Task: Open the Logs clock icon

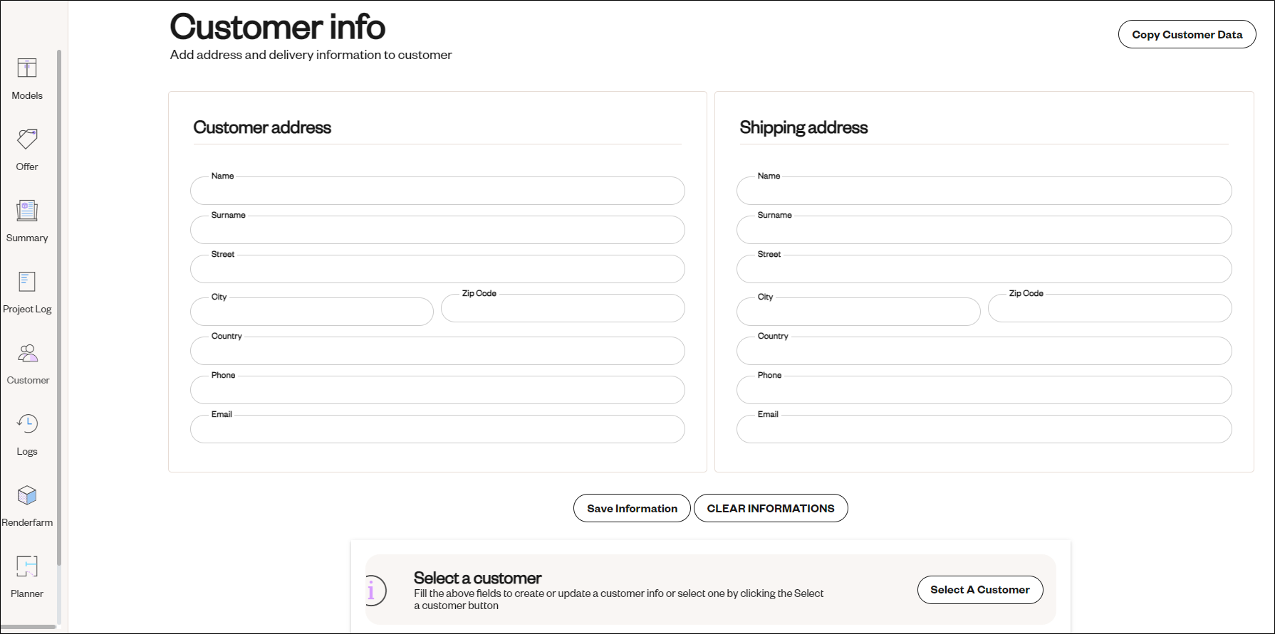Action: pyautogui.click(x=27, y=424)
